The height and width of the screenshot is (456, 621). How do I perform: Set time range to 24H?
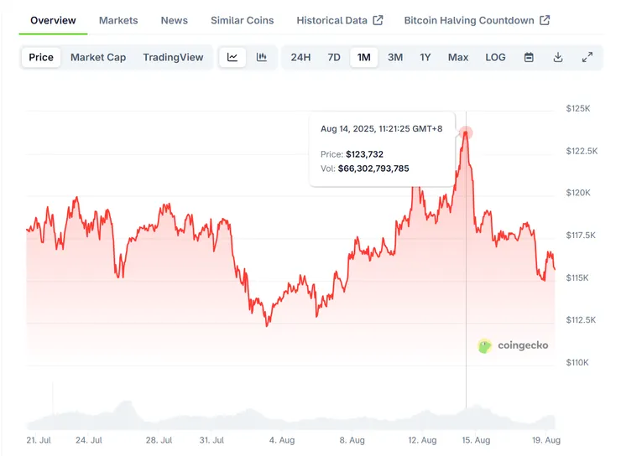point(300,57)
